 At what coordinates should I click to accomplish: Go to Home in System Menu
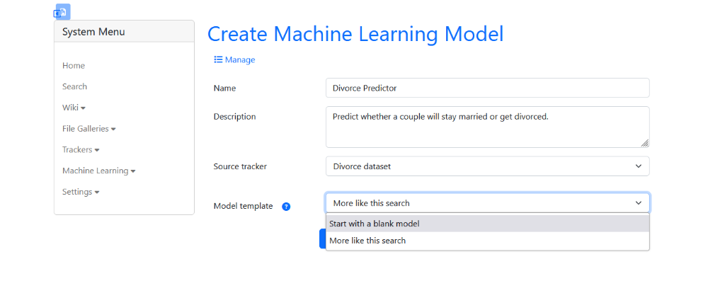tap(74, 65)
